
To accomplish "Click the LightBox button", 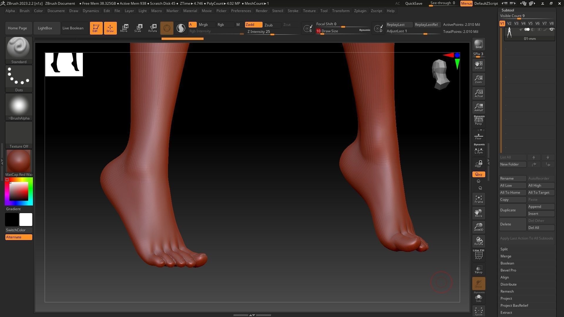I will (x=47, y=28).
